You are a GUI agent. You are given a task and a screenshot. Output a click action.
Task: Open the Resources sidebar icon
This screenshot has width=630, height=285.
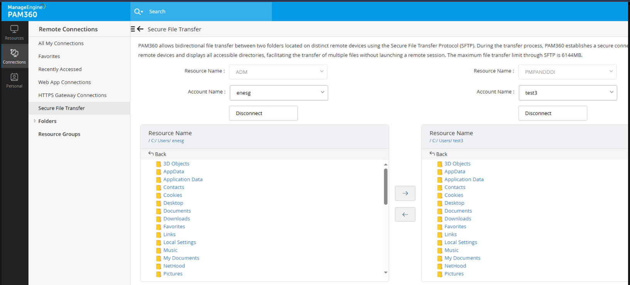[14, 32]
